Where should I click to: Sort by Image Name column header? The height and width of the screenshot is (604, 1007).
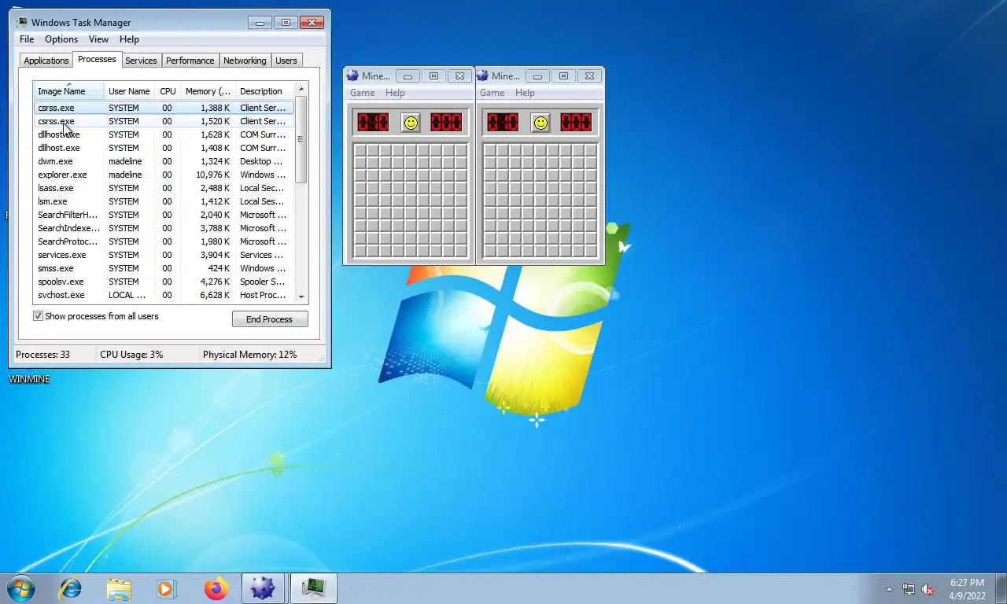68,91
